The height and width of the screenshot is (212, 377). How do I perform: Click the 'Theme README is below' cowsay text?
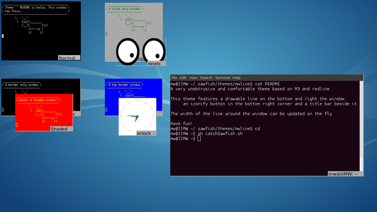click(x=36, y=9)
